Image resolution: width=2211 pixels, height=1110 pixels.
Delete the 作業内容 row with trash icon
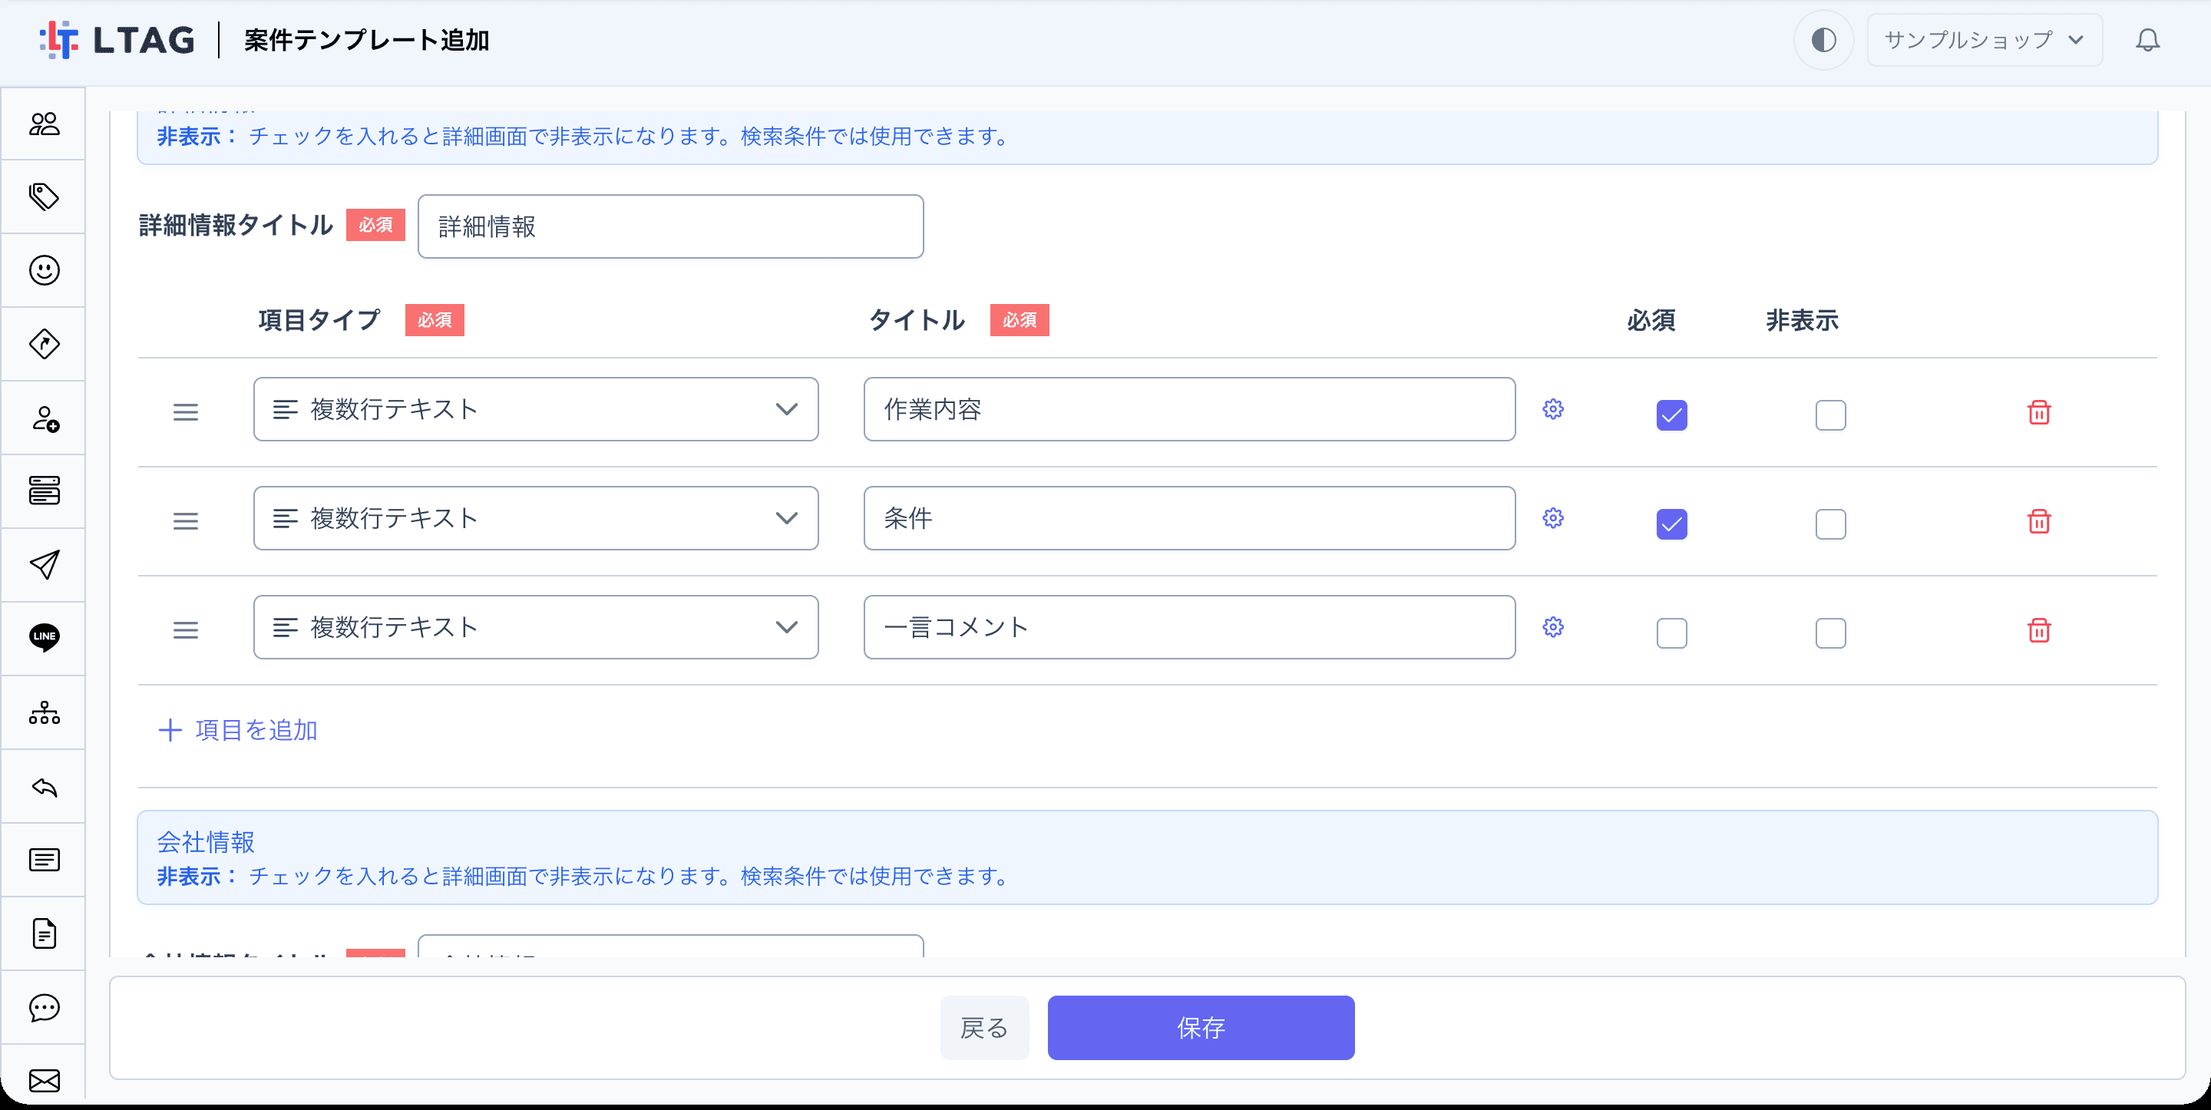coord(2038,413)
